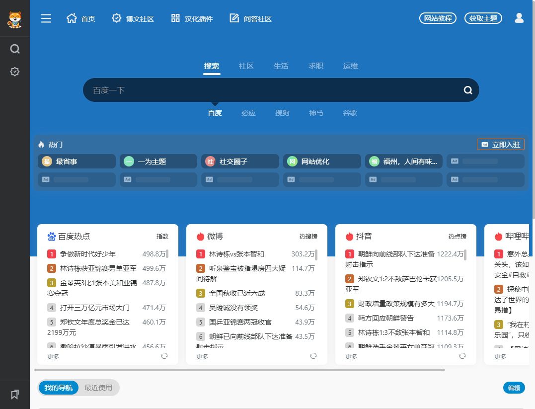Click the 立即入驻 ad button

tap(501, 145)
